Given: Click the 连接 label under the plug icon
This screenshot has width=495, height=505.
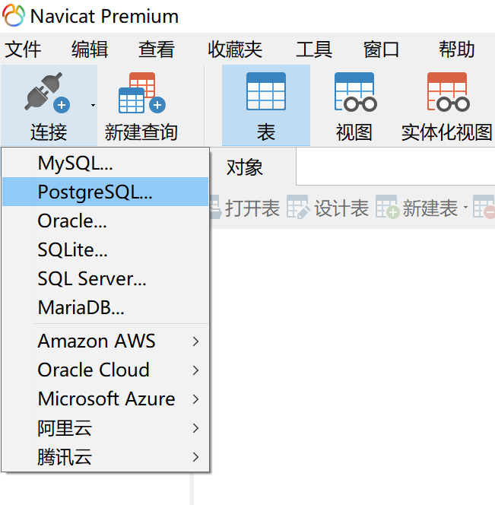Looking at the screenshot, I should pos(49,132).
